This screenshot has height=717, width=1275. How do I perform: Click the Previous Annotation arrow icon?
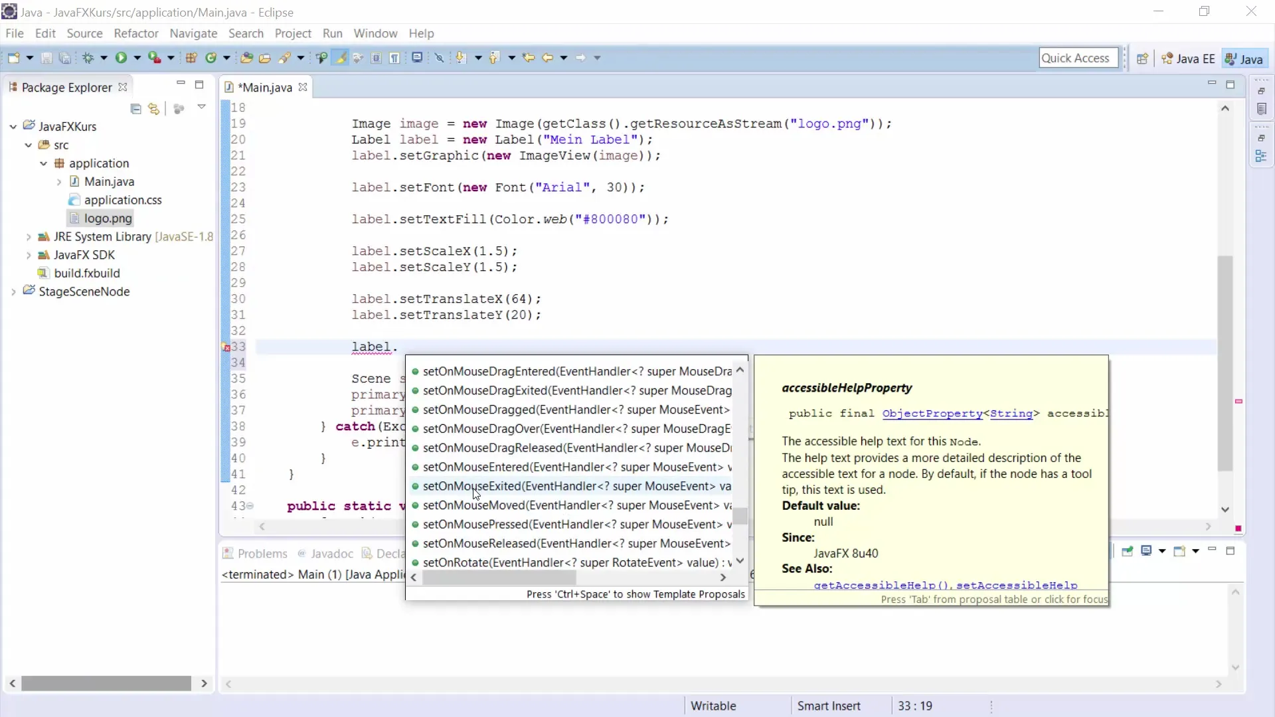(x=494, y=58)
